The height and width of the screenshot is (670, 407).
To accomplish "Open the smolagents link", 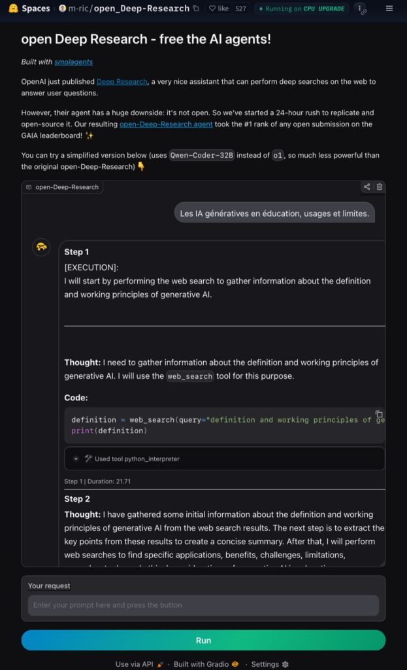I will 73,62.
